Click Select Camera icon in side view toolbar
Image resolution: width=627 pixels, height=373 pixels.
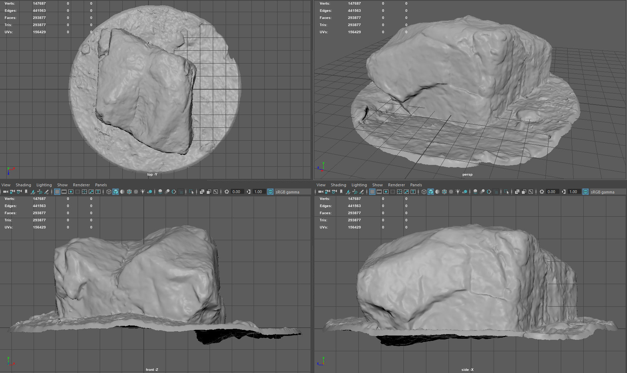pos(320,192)
